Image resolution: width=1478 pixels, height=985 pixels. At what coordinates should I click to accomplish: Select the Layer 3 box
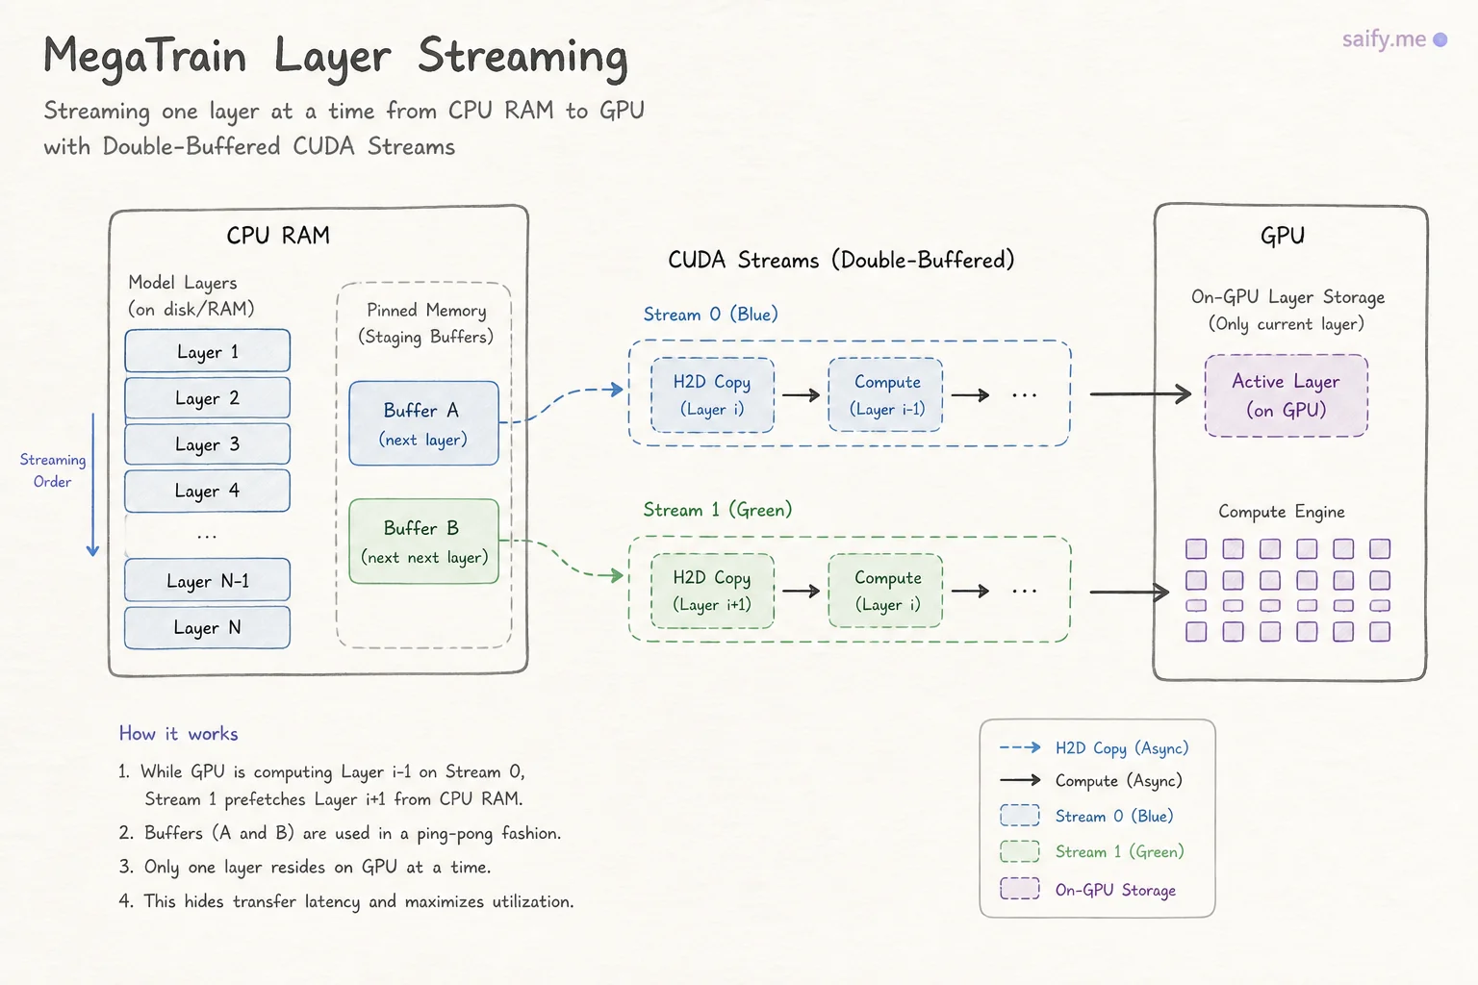(207, 444)
